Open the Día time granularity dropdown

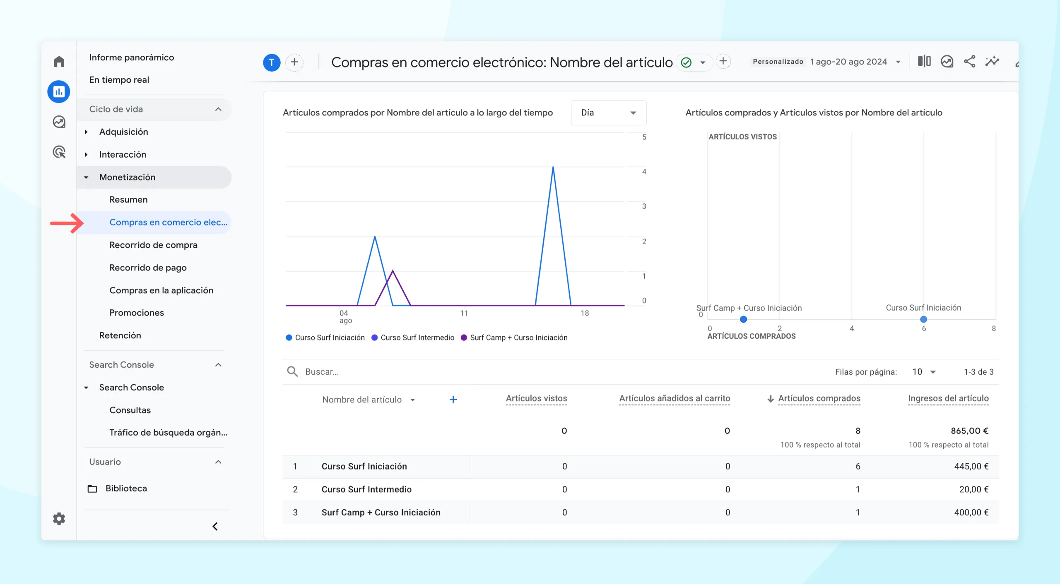[x=607, y=112]
